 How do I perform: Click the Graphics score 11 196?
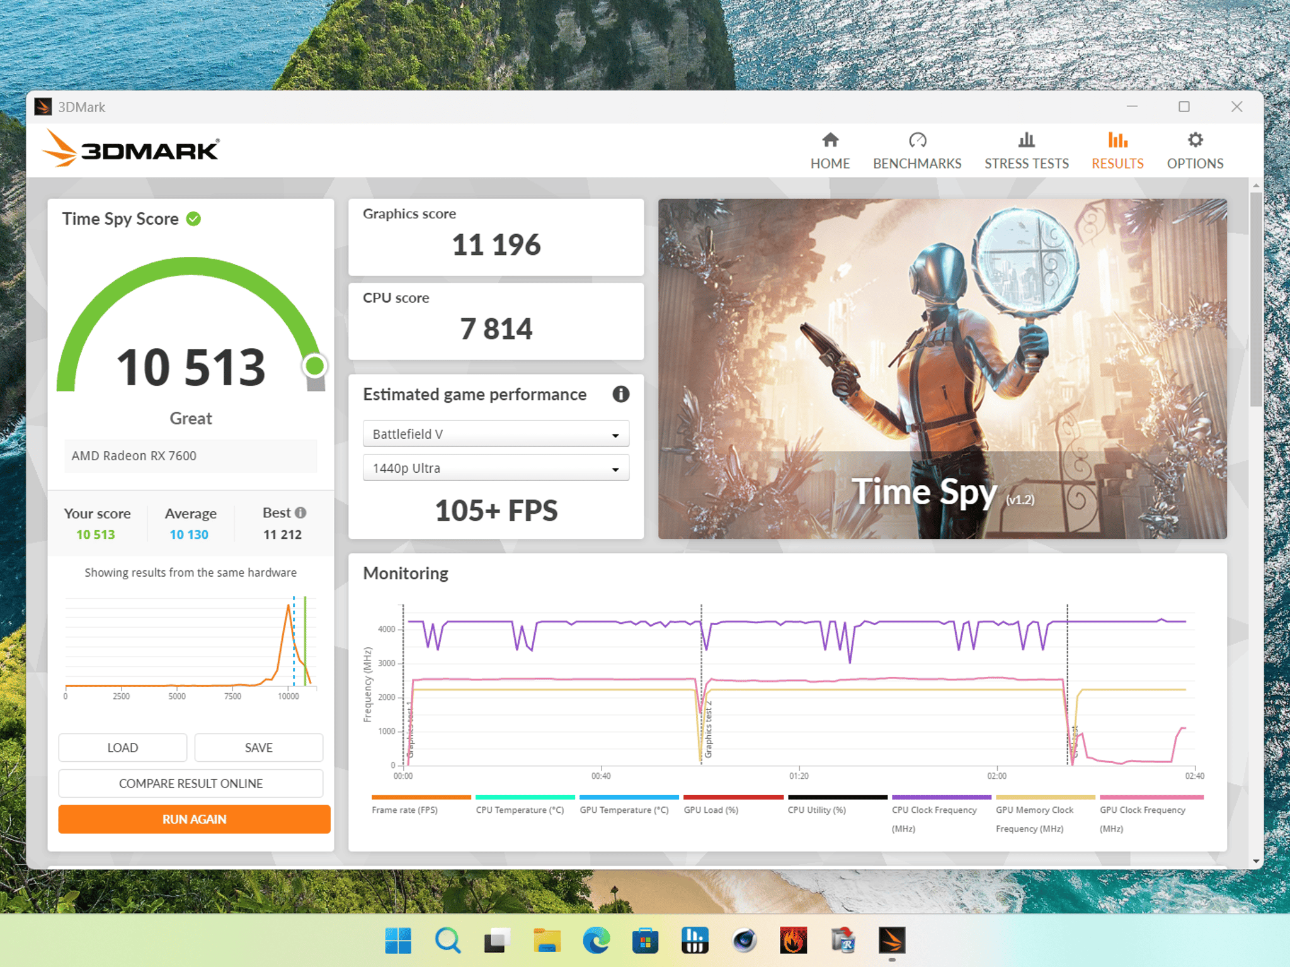(496, 245)
